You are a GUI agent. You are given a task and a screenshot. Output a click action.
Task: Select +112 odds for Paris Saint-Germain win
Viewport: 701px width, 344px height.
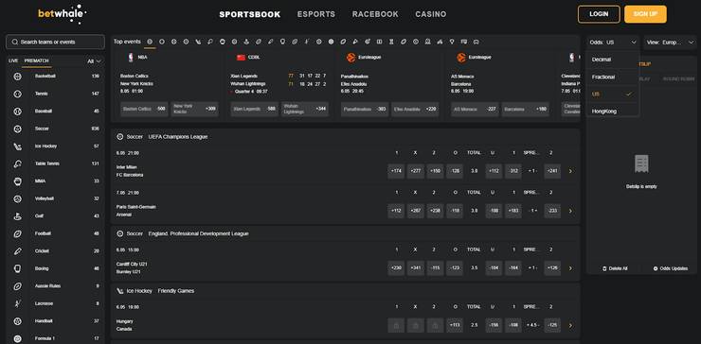(396, 211)
